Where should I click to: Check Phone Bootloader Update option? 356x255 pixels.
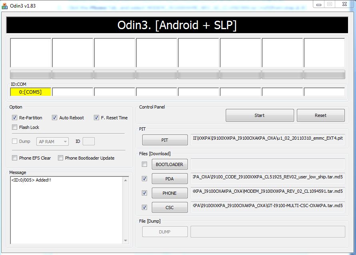point(60,158)
